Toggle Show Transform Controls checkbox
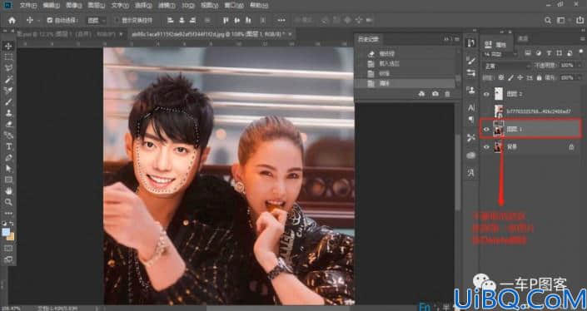The image size is (587, 311). coord(117,21)
